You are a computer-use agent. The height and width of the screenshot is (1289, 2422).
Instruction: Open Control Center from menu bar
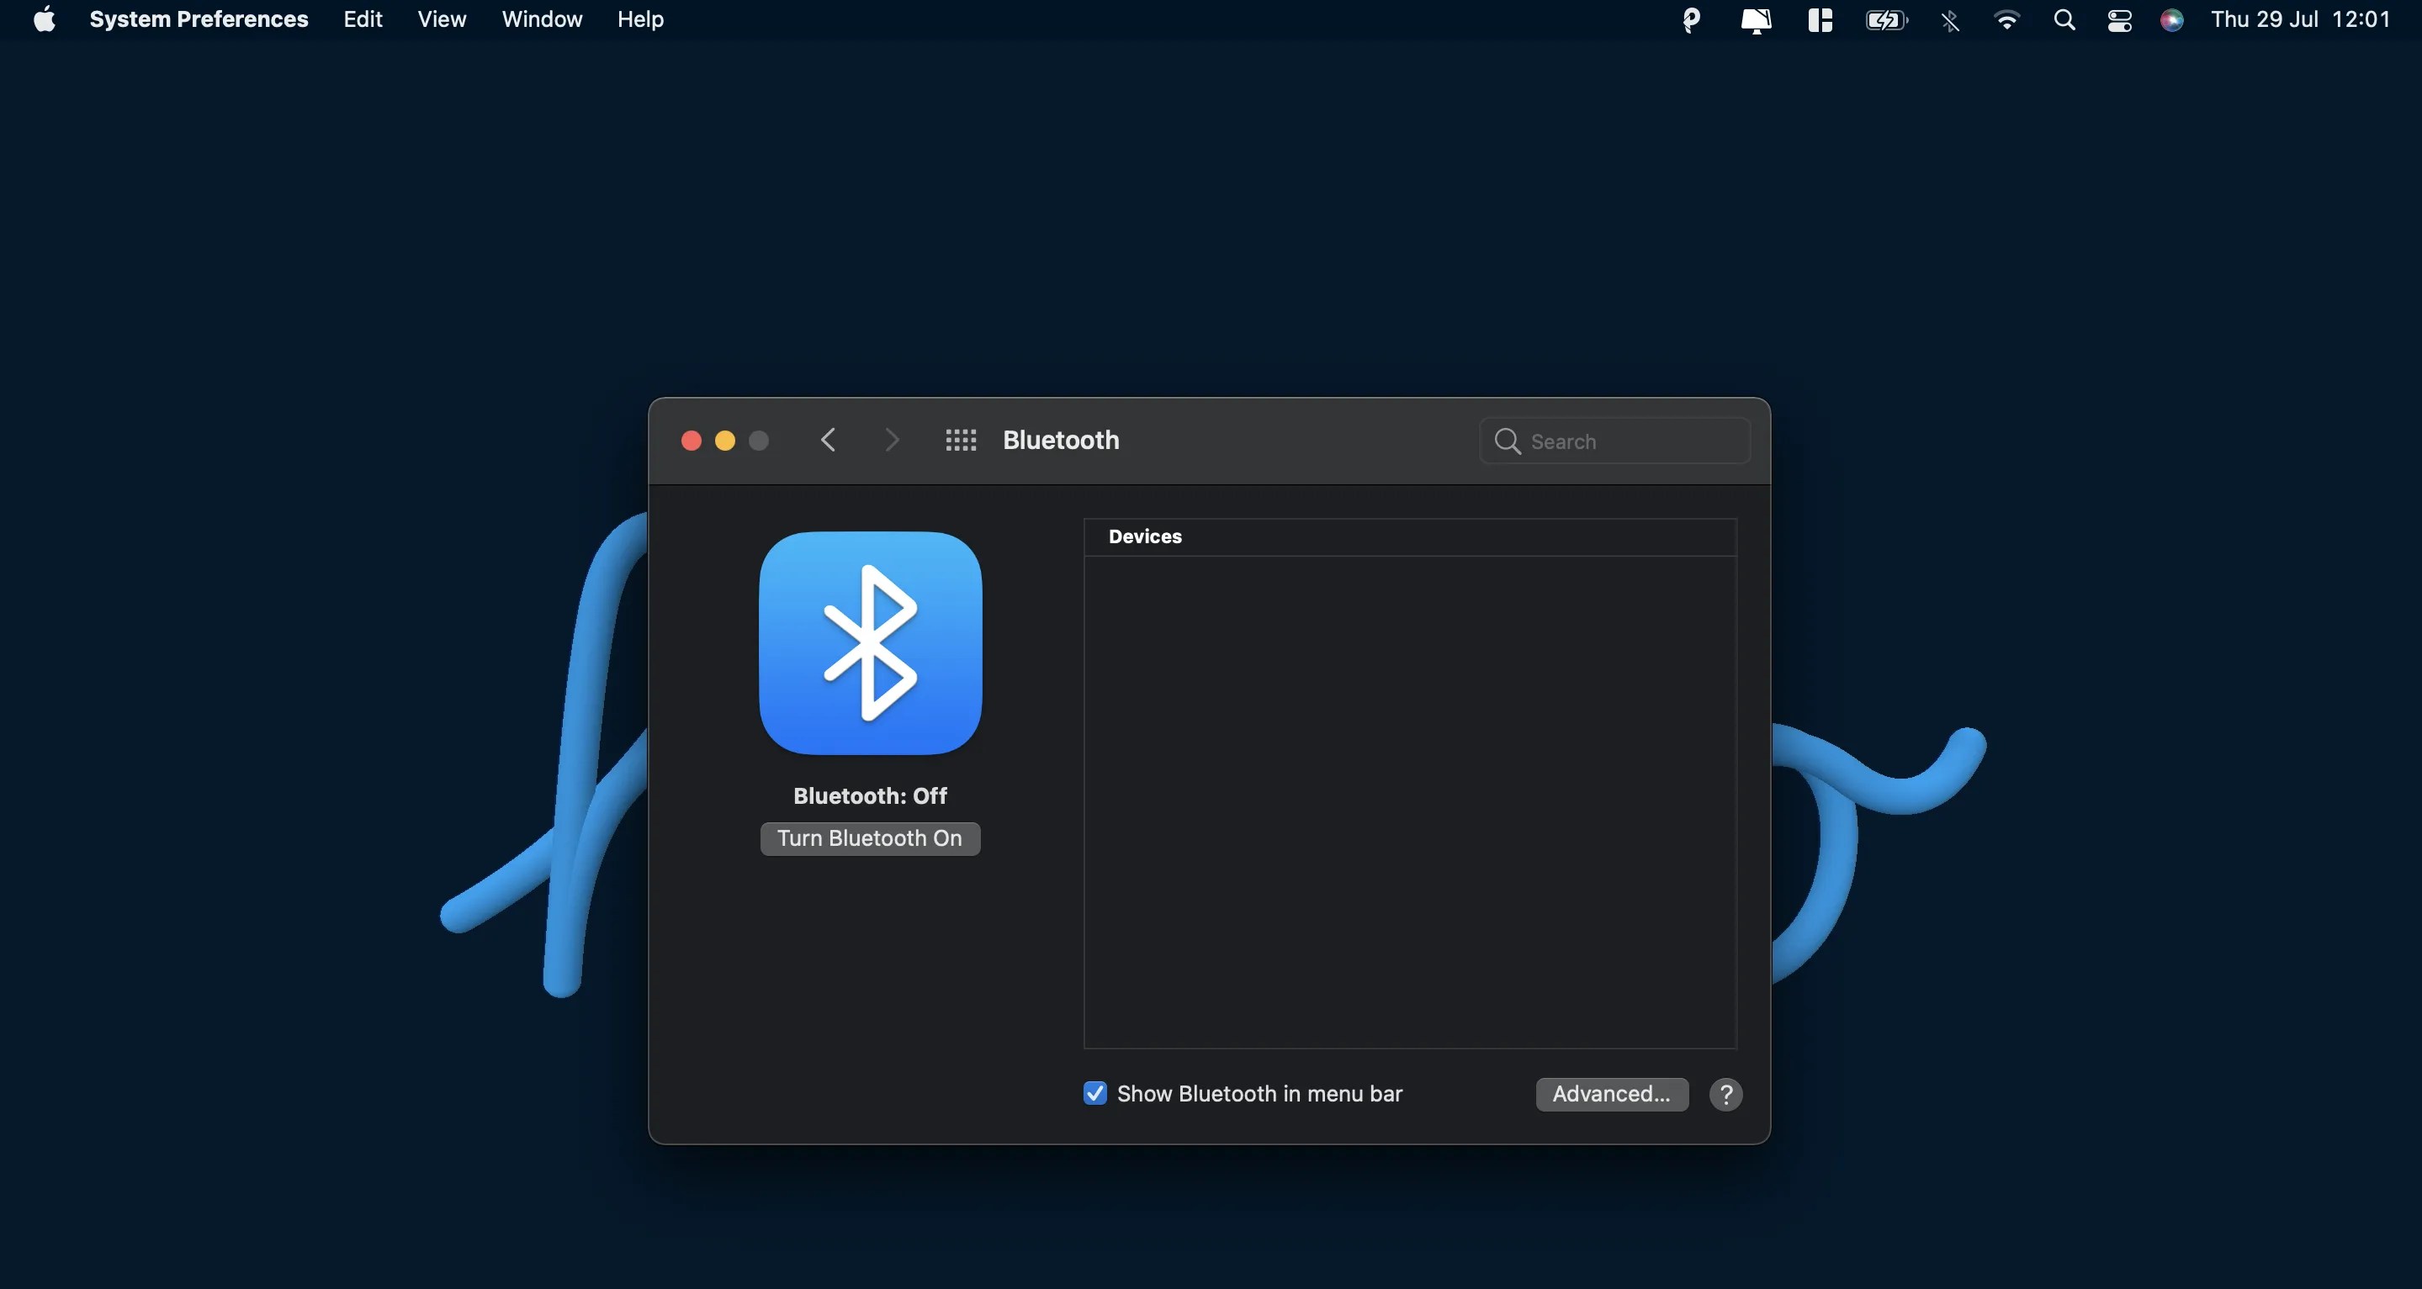point(2119,19)
